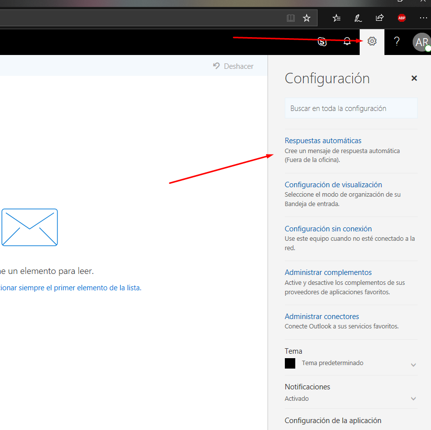The width and height of the screenshot is (431, 430).
Task: Expand the Notificaciones dropdown chevron
Action: (x=413, y=399)
